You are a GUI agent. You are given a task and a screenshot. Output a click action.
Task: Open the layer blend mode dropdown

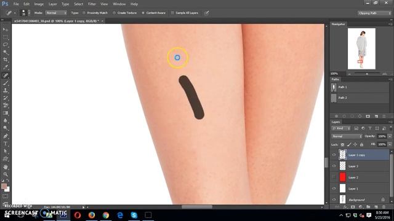[x=347, y=136]
